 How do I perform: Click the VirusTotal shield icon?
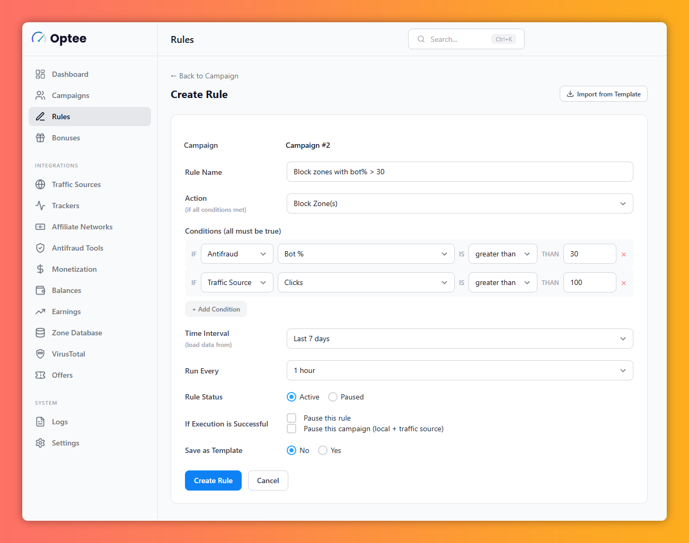click(x=40, y=354)
